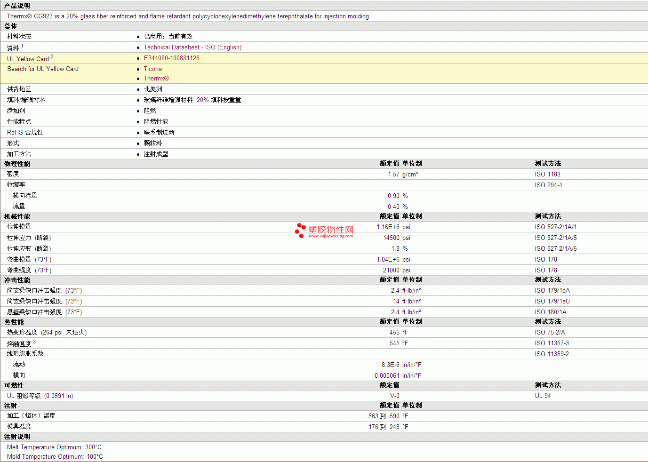Screen dimensions: 648x462
Task: Click test method ISO 294-4
Action: [549, 185]
